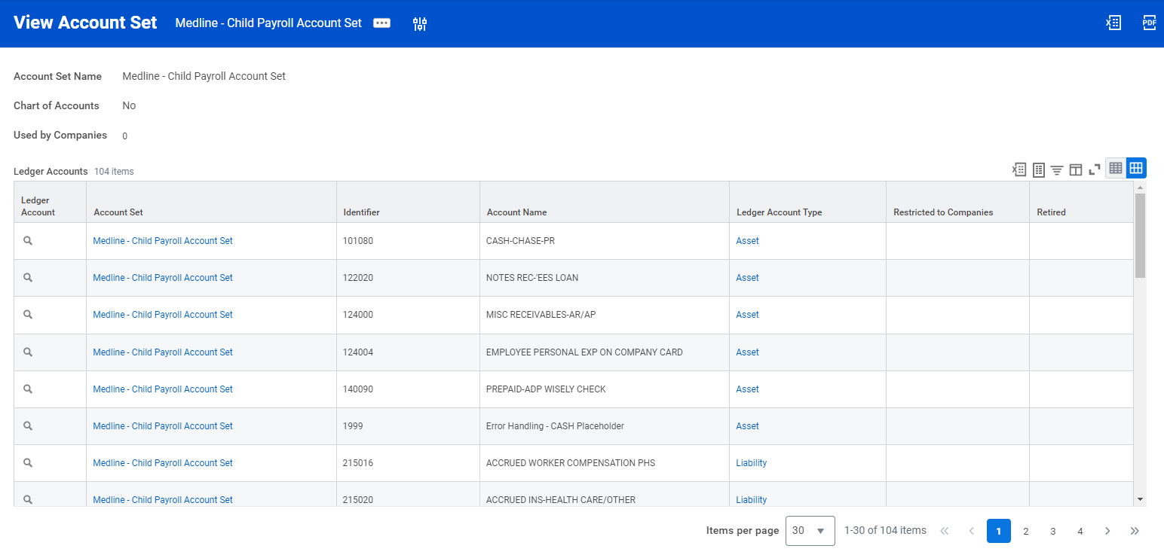
Task: Jump to the last page of results
Action: click(x=1135, y=531)
